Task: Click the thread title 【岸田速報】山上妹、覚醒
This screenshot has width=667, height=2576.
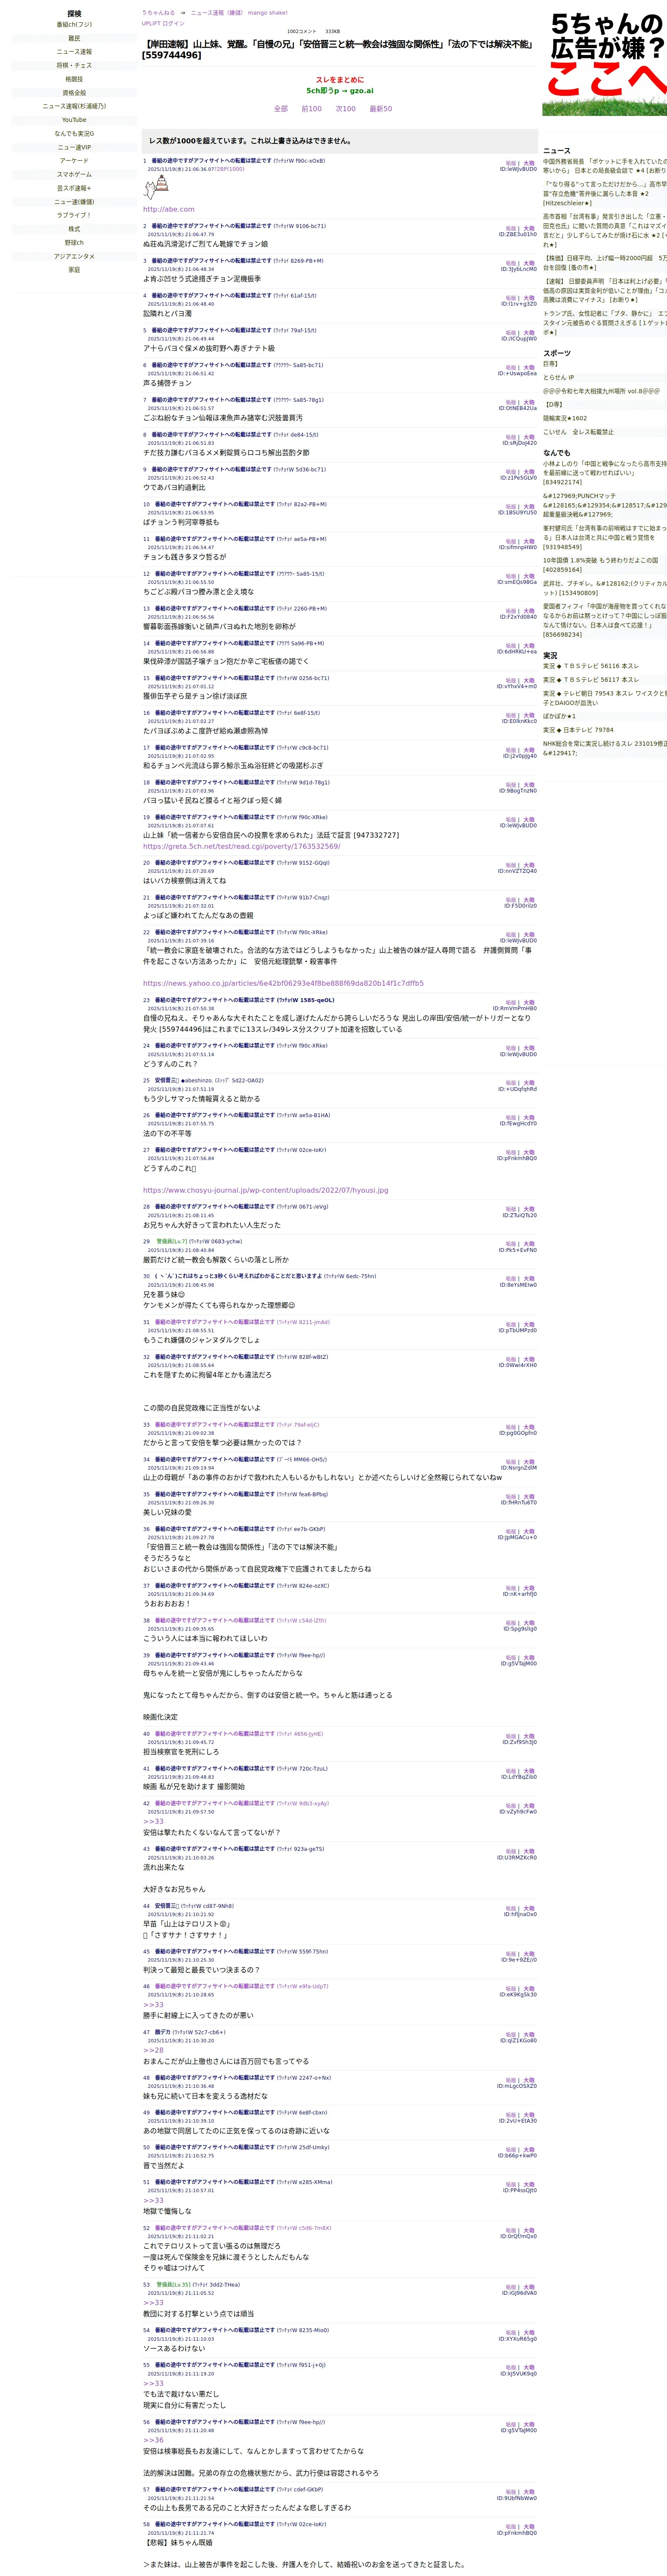Action: click(x=338, y=50)
